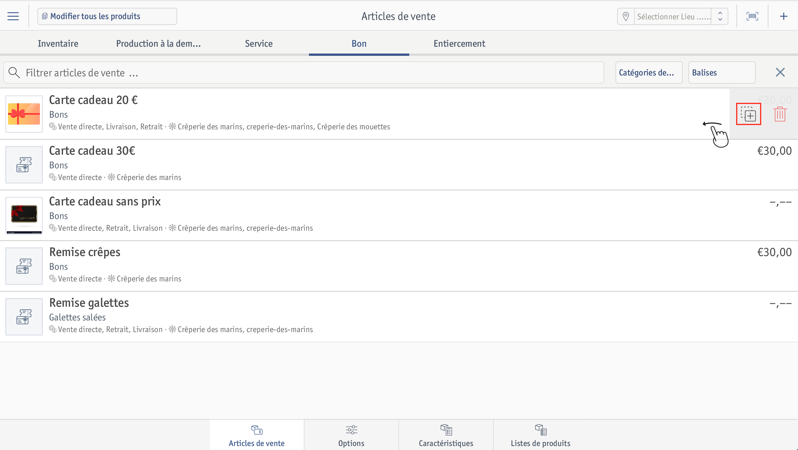Click Crêperie des mouettes locations text
Screen dimensions: 798x450
[353, 126]
